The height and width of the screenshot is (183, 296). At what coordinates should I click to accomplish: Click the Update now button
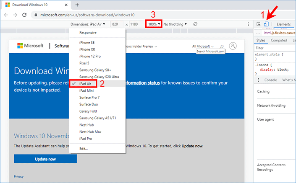(45, 159)
